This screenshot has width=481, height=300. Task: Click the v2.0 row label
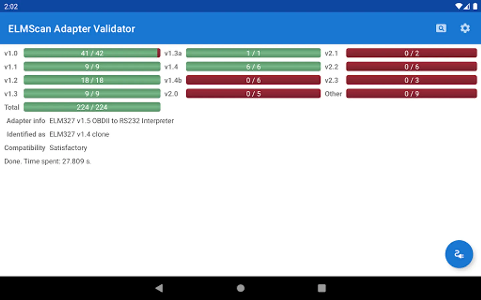coord(171,94)
